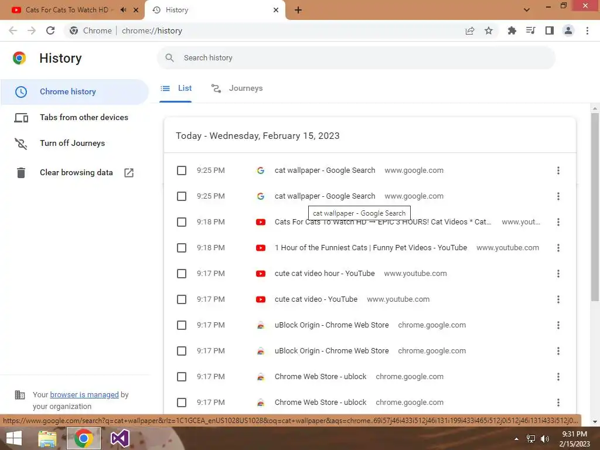This screenshot has width=600, height=450.
Task: Check the cute cat video - YouTube entry
Action: [182, 299]
